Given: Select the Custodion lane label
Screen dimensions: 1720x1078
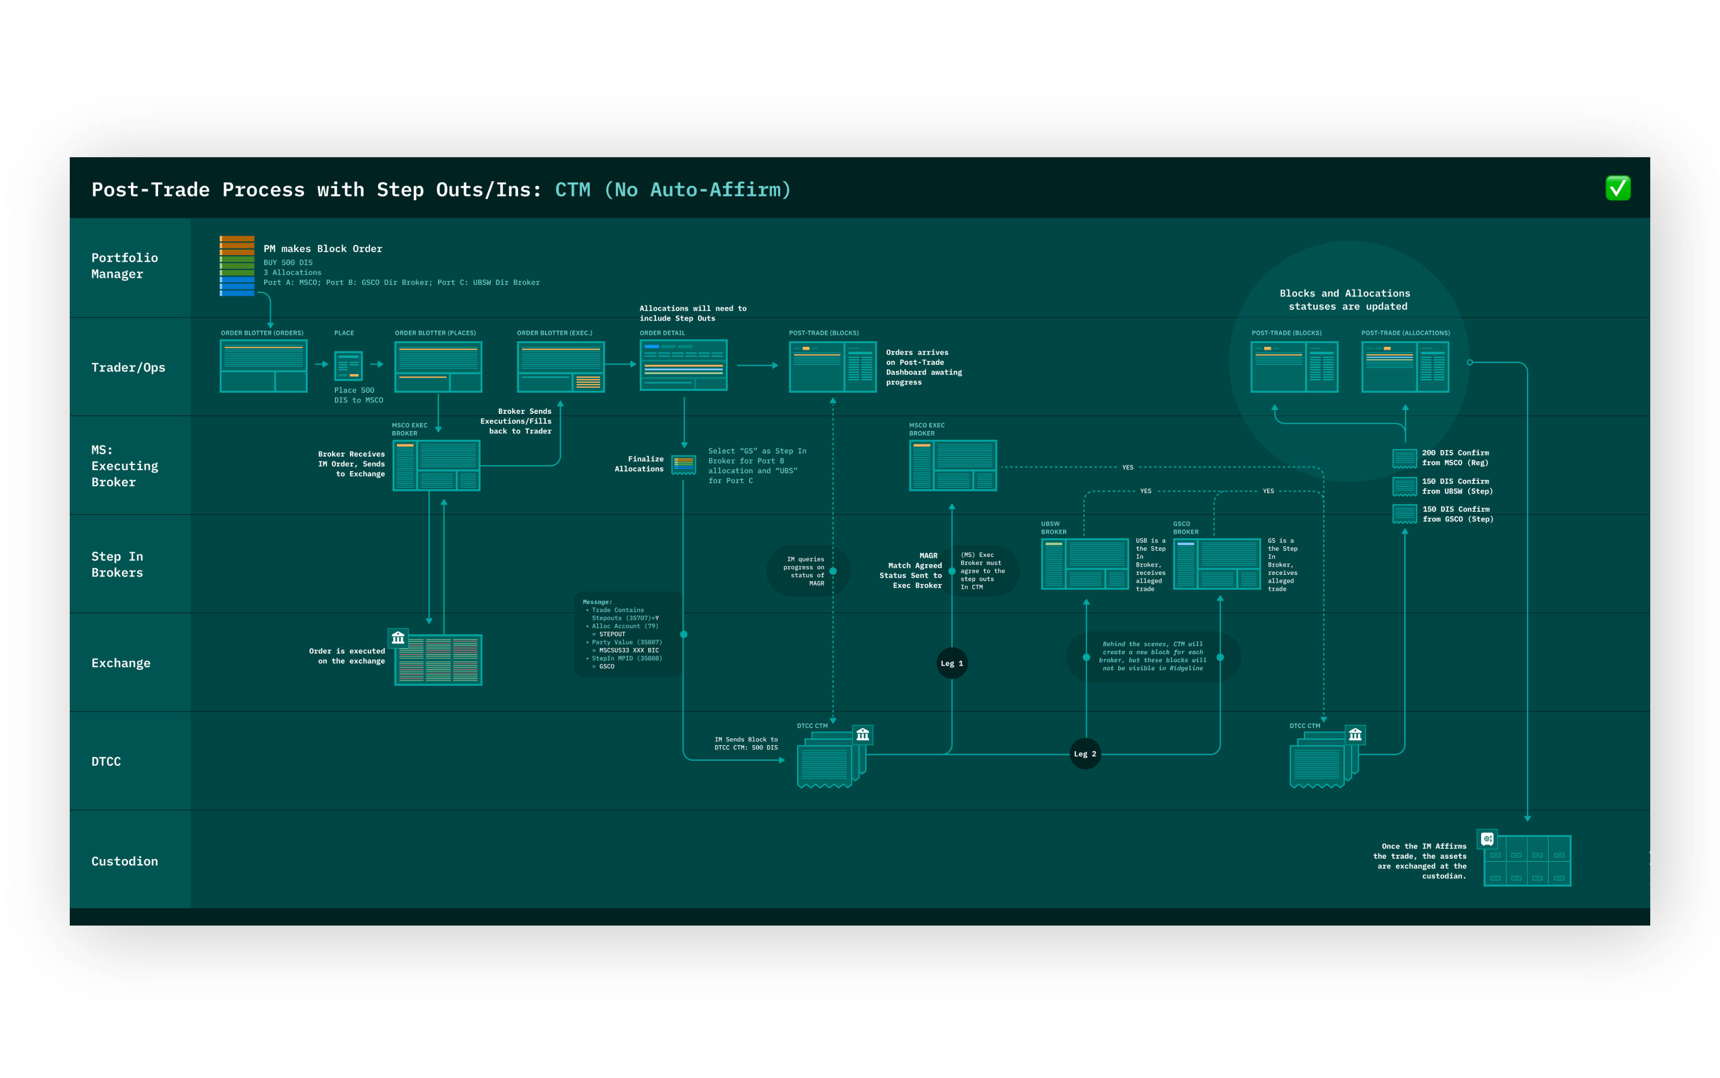Looking at the screenshot, I should (125, 861).
